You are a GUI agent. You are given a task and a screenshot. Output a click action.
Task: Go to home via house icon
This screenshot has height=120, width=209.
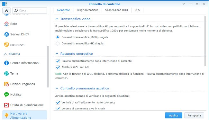point(6,10)
